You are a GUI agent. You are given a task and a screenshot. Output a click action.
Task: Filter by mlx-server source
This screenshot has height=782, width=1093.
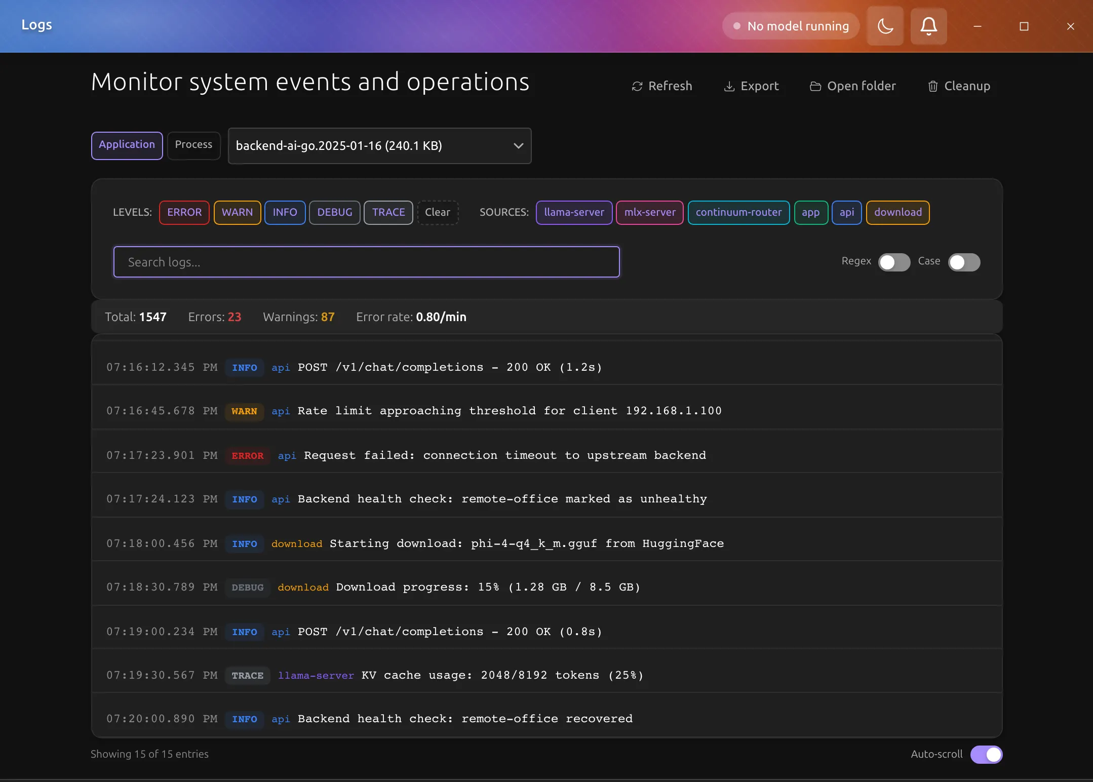[x=650, y=212]
